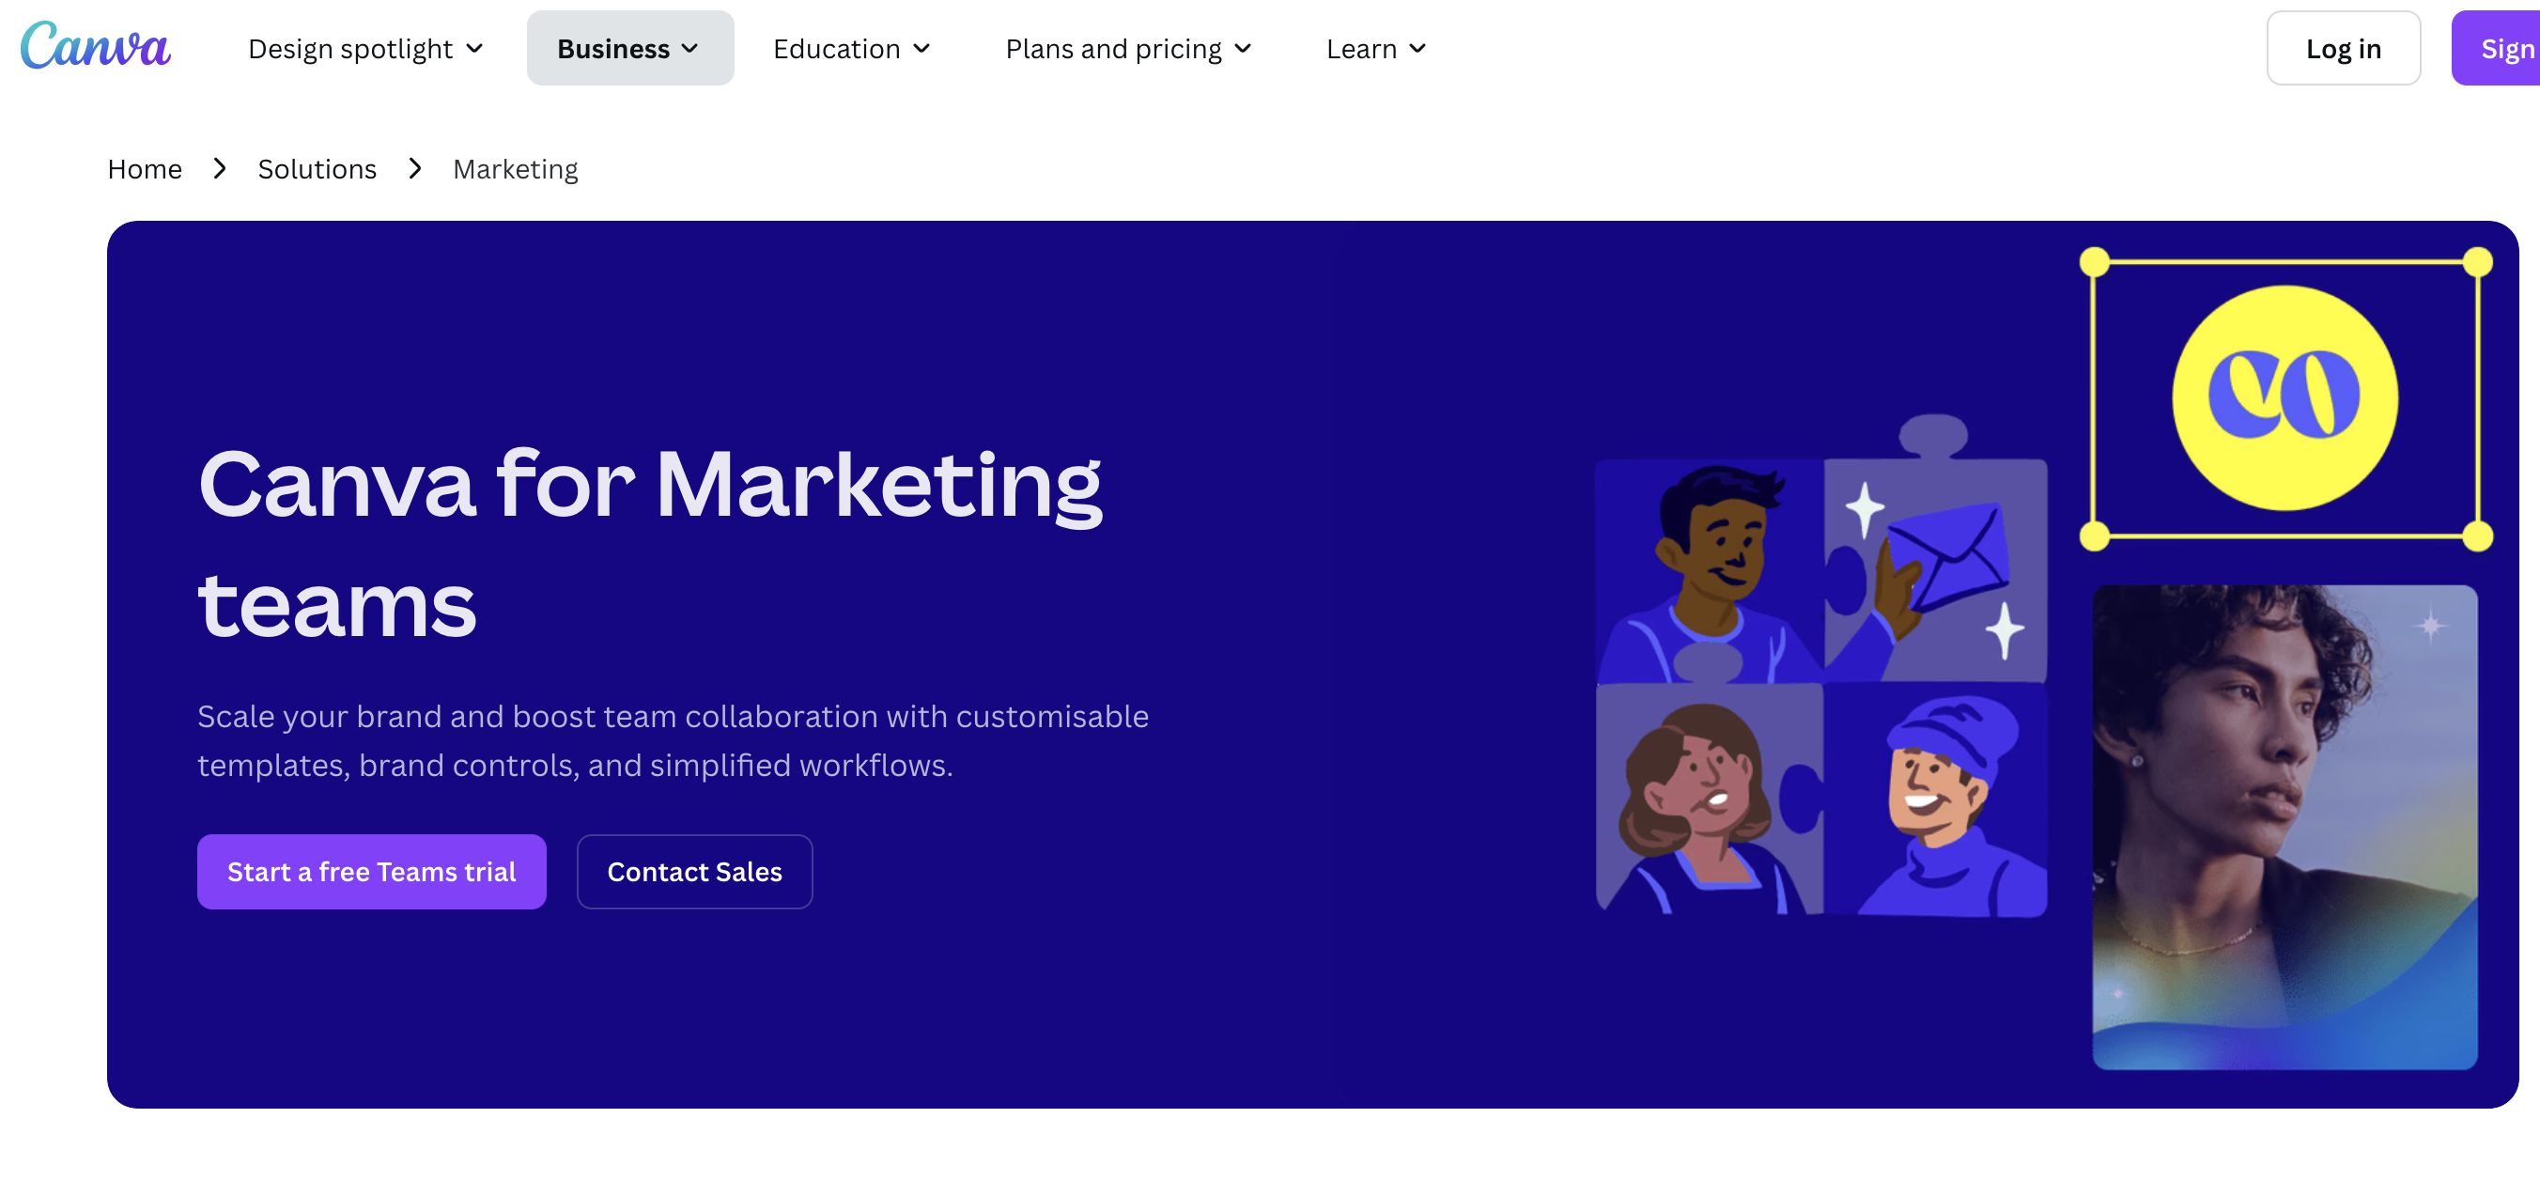Click the Canva logo
The image size is (2540, 1180).
tap(96, 46)
